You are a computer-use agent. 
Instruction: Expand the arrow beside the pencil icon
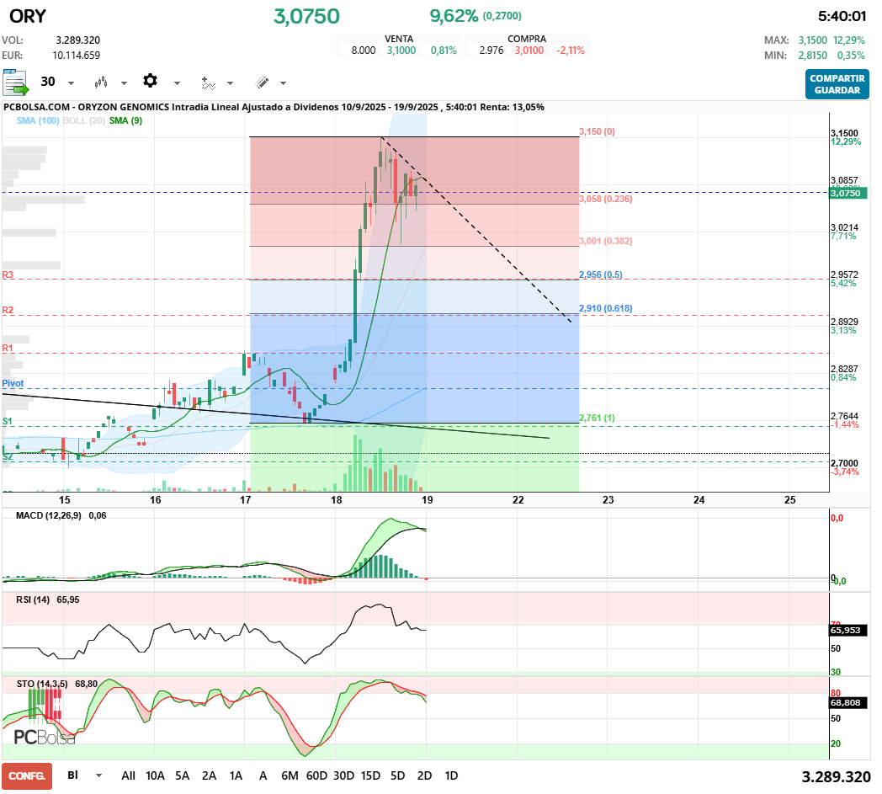[x=284, y=83]
